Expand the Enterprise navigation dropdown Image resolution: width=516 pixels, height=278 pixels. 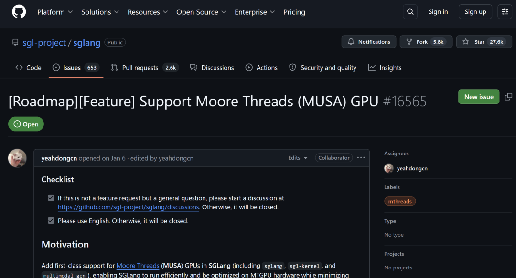pos(254,12)
